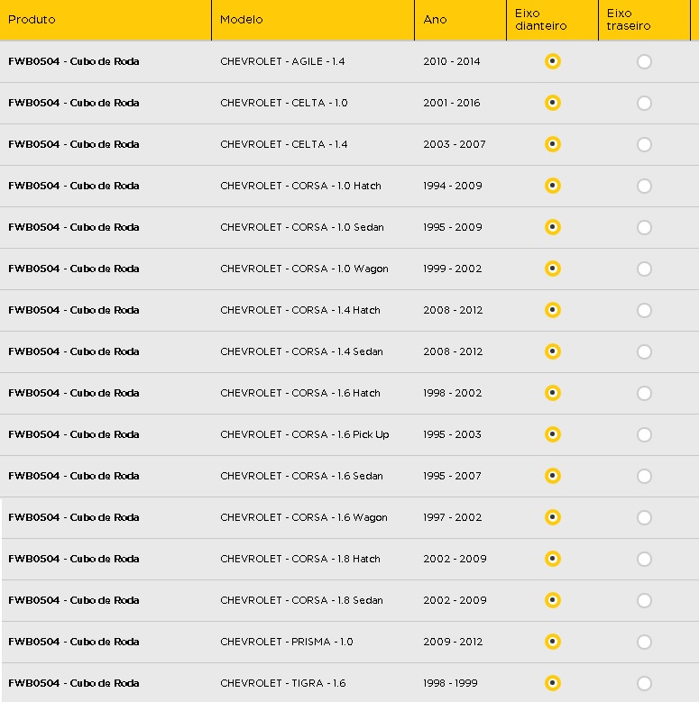
Task: Click year range 1998 - 1999
Action: click(x=450, y=683)
